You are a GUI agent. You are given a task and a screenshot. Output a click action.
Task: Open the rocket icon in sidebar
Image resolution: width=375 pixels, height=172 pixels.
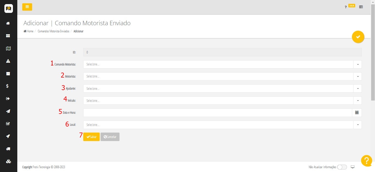8,136
